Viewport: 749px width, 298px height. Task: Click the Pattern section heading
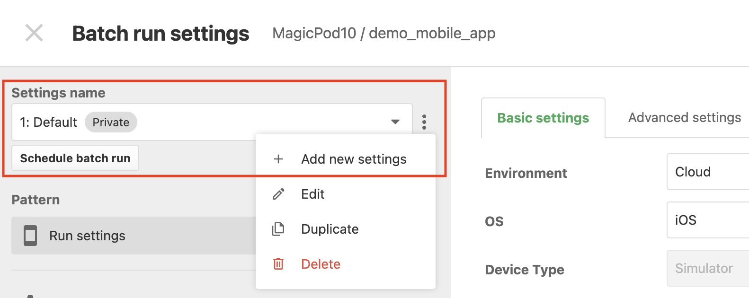[36, 200]
